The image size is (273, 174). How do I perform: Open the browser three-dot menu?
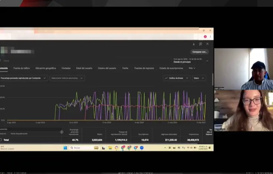point(210,37)
